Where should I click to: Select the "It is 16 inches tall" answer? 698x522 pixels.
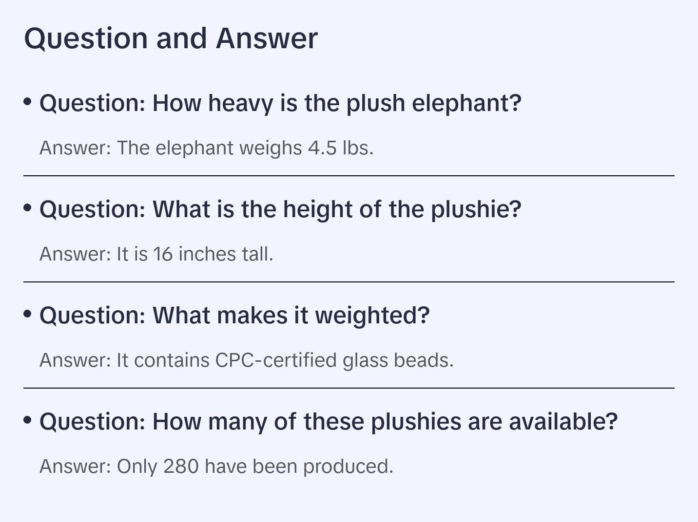(x=156, y=254)
